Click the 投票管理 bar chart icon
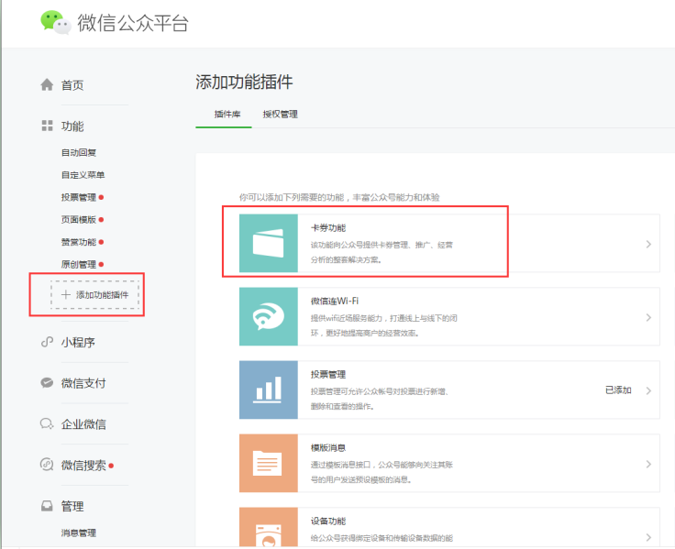 [x=269, y=390]
